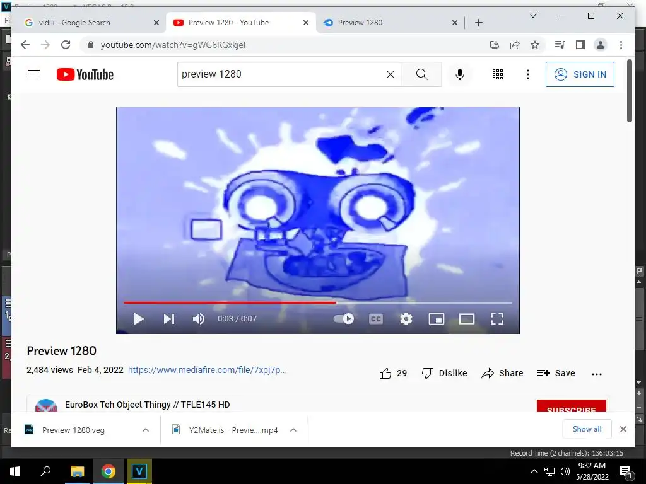Start voice search with microphone icon
646x484 pixels.
[460, 74]
